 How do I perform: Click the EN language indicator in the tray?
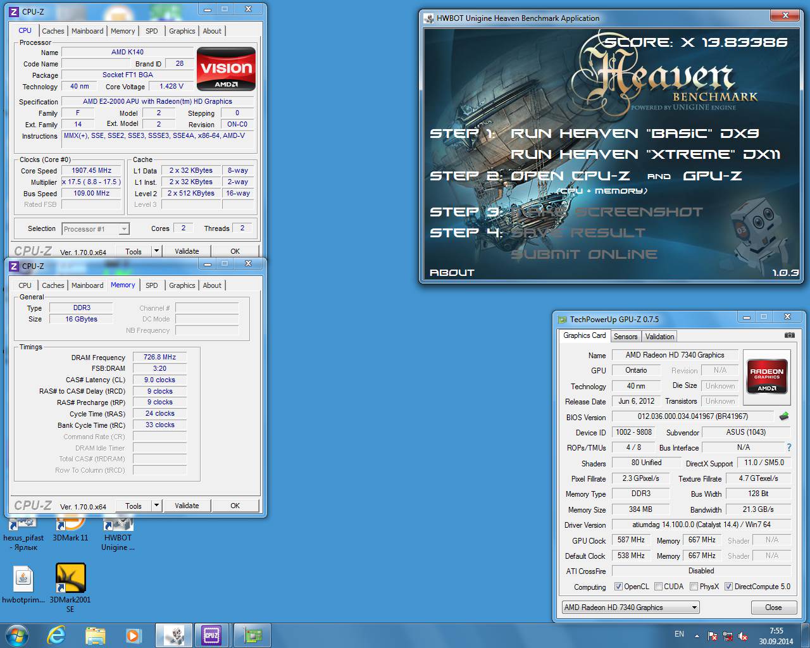(679, 634)
